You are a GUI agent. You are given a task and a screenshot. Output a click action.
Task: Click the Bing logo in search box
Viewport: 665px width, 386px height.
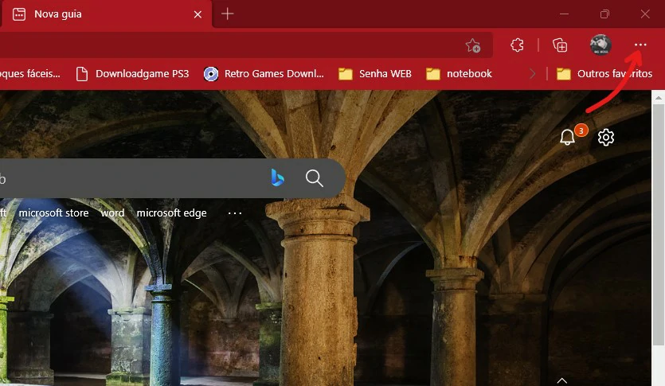coord(277,178)
